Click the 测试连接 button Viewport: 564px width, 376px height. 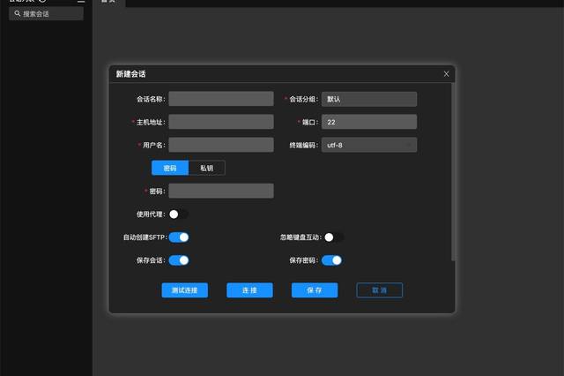[185, 290]
